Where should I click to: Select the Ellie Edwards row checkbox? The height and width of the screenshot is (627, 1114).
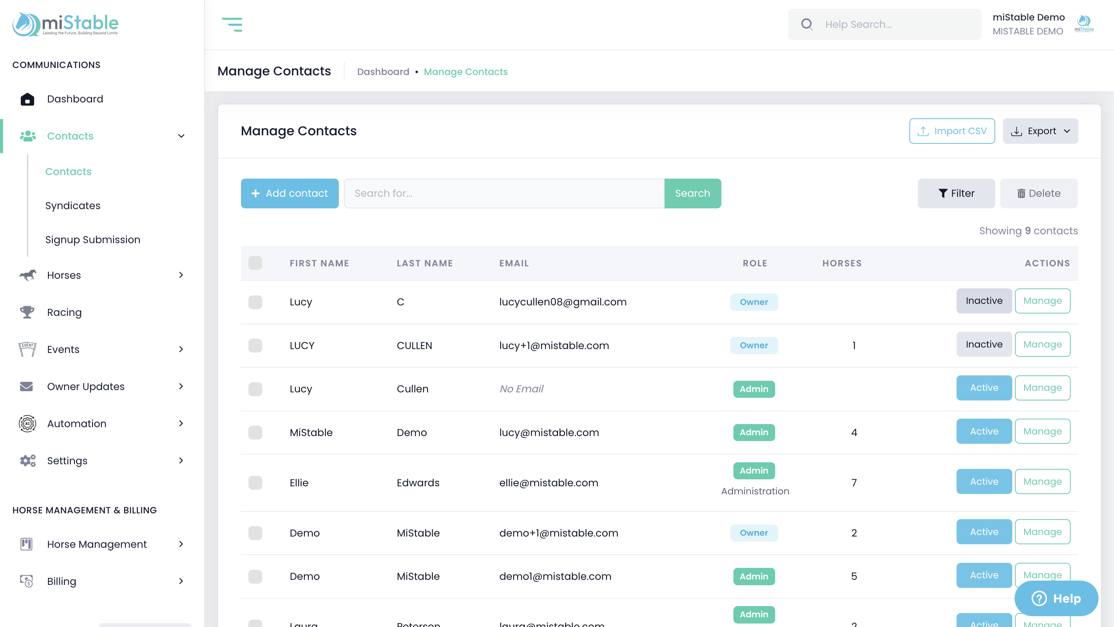(255, 483)
